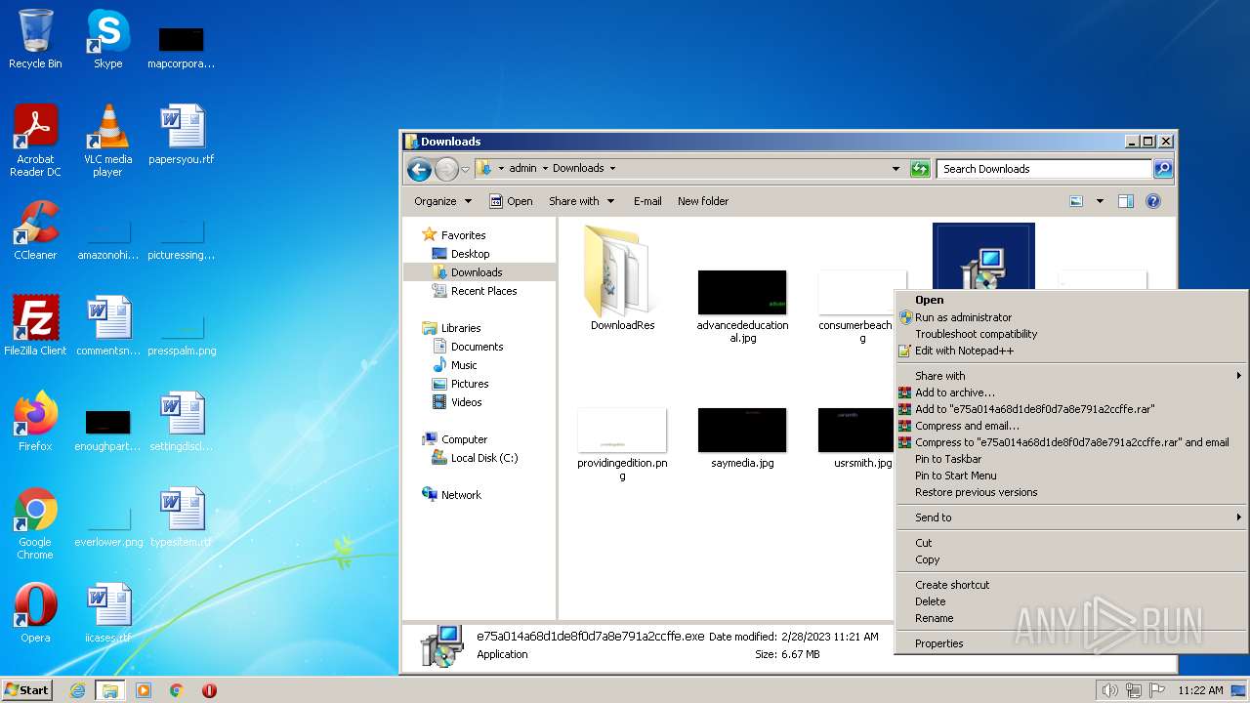Click Chrome icon in taskbar
The width and height of the screenshot is (1250, 703).
click(x=177, y=690)
